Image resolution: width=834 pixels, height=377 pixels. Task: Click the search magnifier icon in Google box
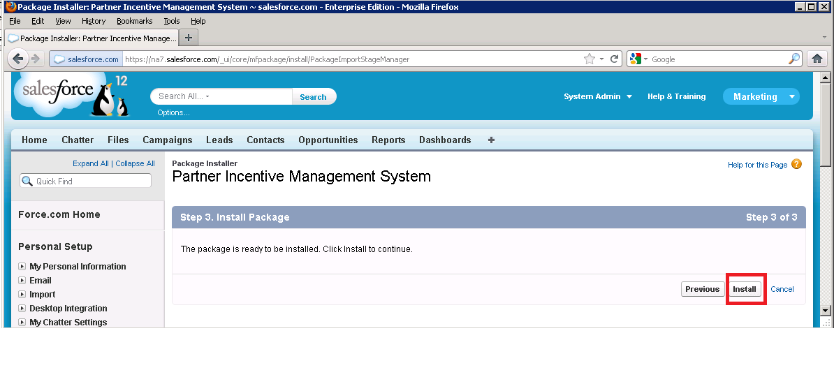(x=794, y=59)
